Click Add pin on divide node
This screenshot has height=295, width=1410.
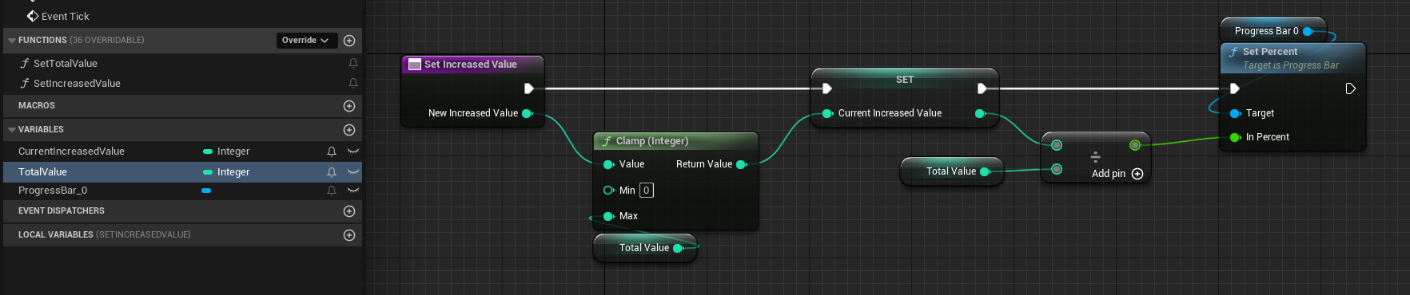(1117, 174)
